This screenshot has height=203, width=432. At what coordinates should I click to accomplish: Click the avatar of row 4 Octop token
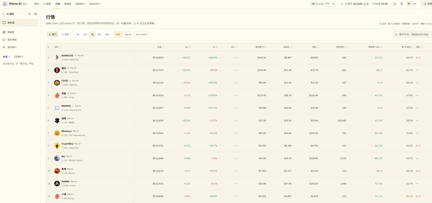pyautogui.click(x=57, y=95)
